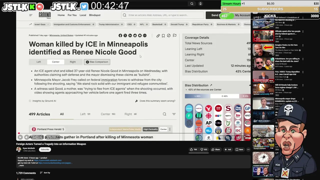Expand description with ...more
320x180 pixels.
coord(21,165)
